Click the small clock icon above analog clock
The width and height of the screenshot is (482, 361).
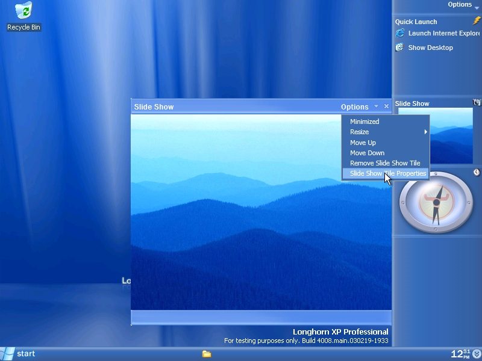pyautogui.click(x=477, y=172)
